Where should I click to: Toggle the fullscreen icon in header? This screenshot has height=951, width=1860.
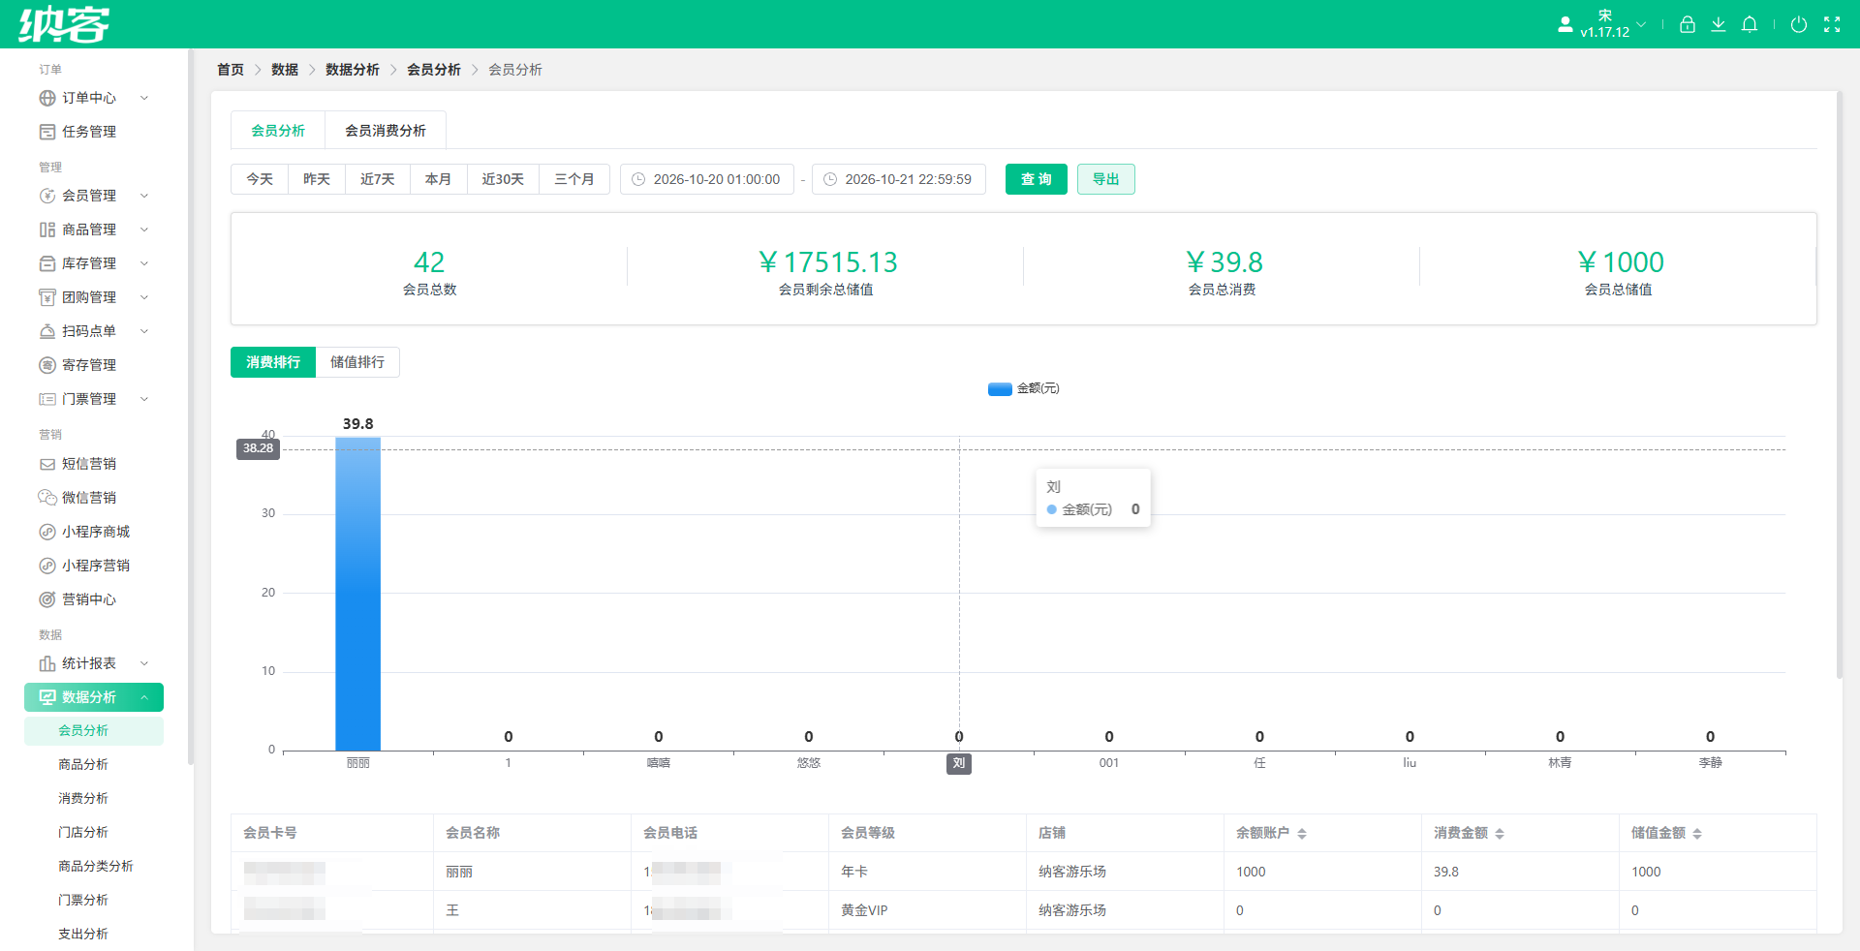pyautogui.click(x=1832, y=24)
